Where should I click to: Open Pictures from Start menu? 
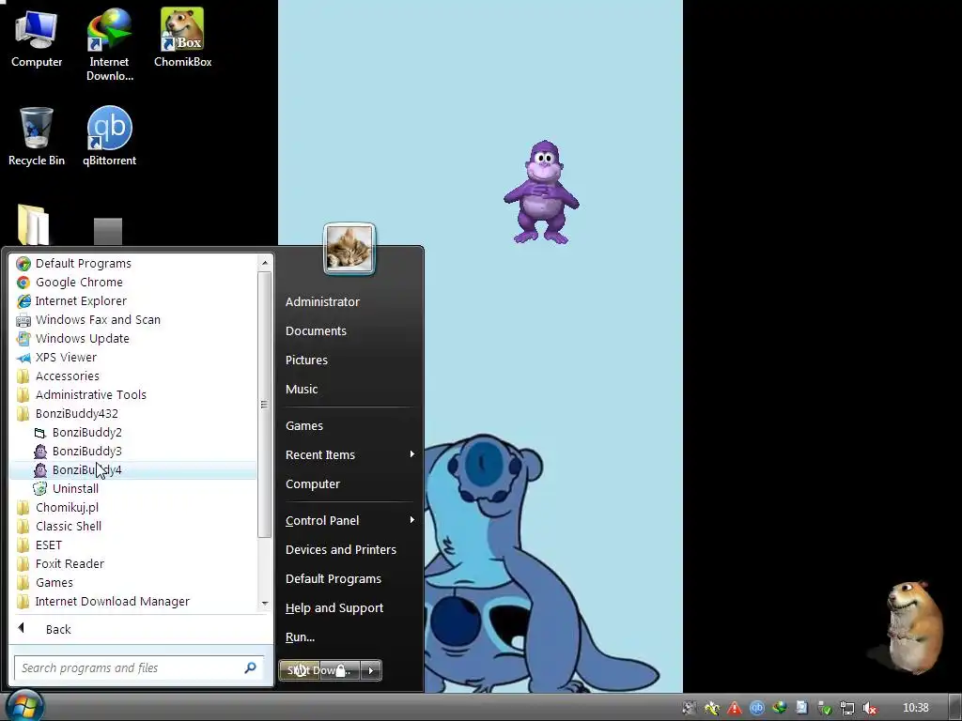[x=349, y=360]
